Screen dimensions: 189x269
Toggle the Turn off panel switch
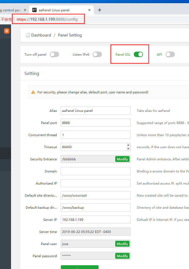54,54
